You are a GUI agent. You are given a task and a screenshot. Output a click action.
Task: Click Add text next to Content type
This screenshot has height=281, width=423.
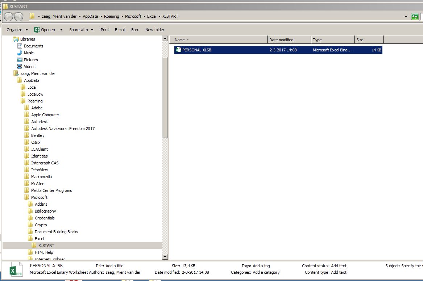(x=339, y=272)
